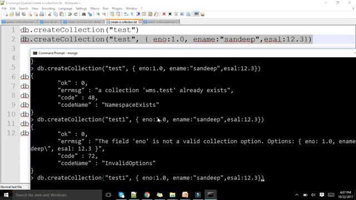This screenshot has height=200, width=356.
Task: Open Find with the binoculars icon
Action: pos(84,14)
